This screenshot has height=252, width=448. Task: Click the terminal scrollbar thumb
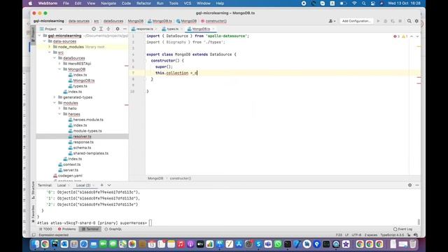point(419,222)
